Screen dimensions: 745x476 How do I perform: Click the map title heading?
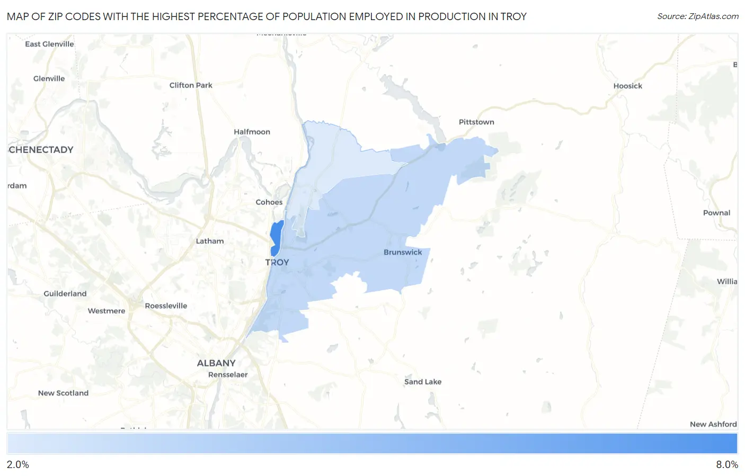tap(267, 16)
